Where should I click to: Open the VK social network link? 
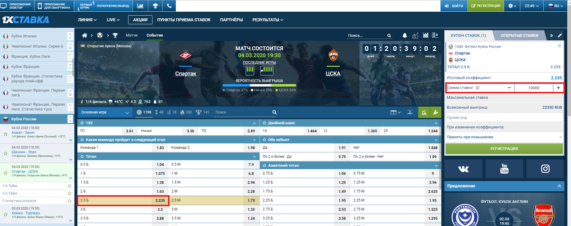pyautogui.click(x=463, y=169)
